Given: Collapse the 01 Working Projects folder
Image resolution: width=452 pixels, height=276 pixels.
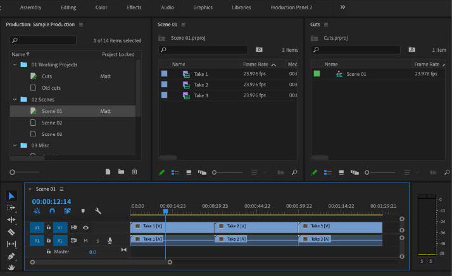Looking at the screenshot, I should [x=15, y=64].
